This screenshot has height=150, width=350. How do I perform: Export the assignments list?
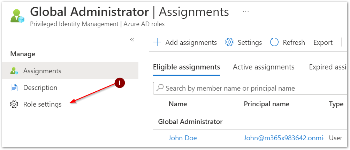click(323, 42)
